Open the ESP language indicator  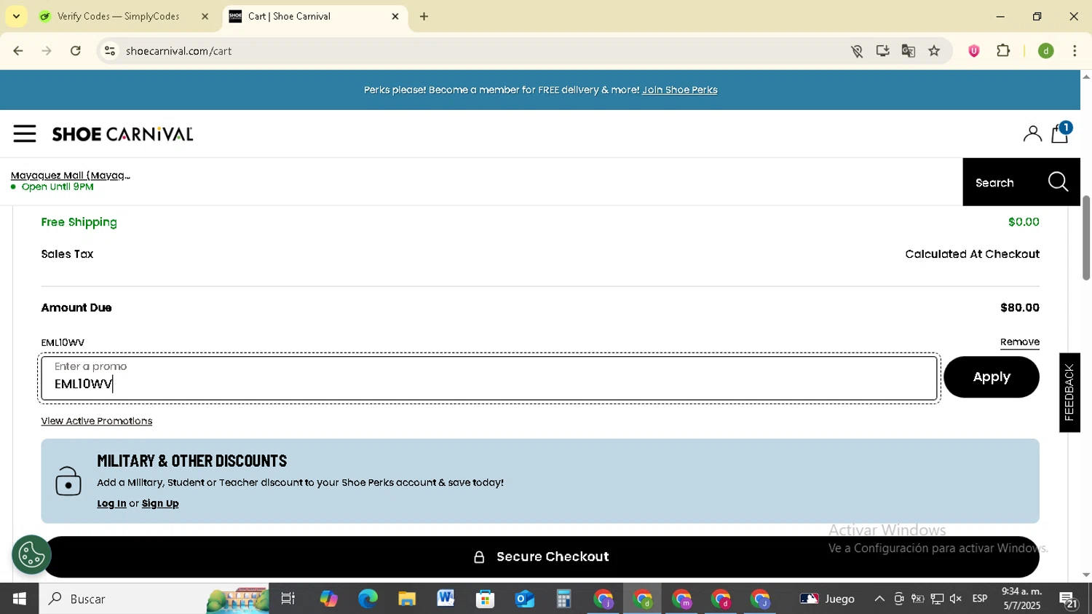(x=980, y=599)
